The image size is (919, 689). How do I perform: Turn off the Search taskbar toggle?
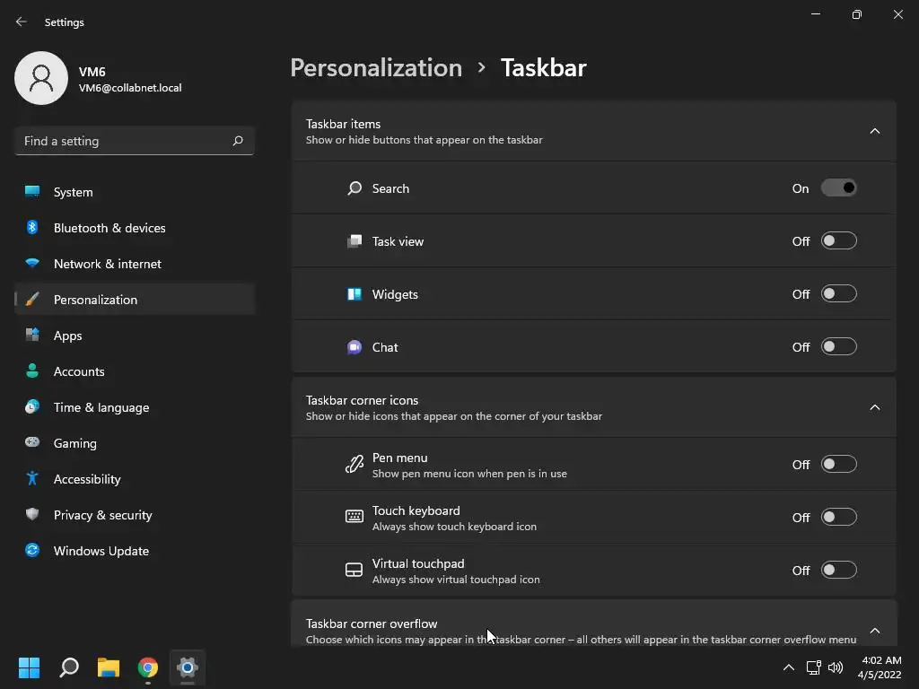838,188
